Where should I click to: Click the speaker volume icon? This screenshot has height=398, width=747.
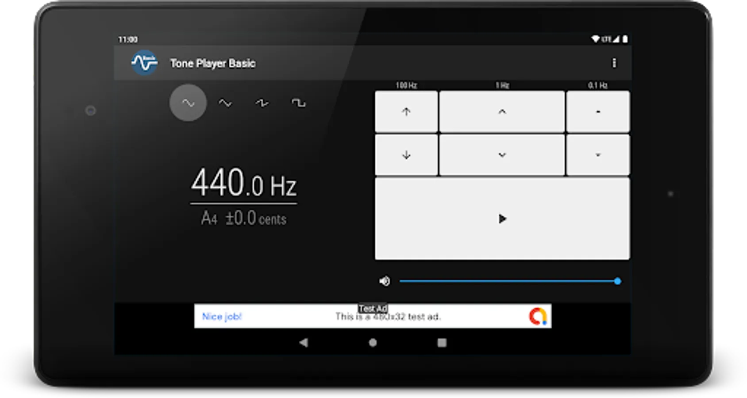[385, 281]
